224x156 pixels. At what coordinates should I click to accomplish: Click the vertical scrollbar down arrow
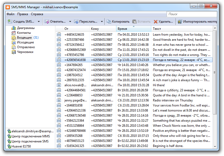click(x=215, y=146)
